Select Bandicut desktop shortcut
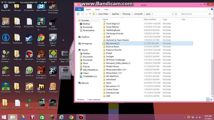Viewport: 214px width, 120px height. tap(29, 71)
